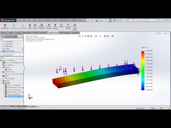The width and height of the screenshot is (171, 128).
Task: Click the Save disk icon
Action: click(97, 20)
